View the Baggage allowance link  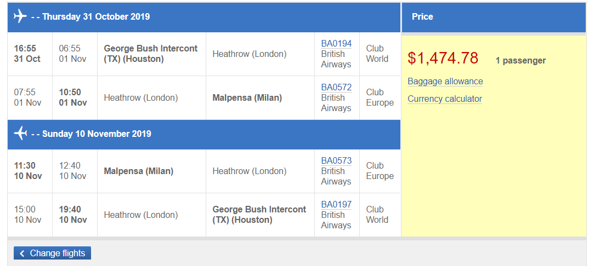[x=445, y=82]
